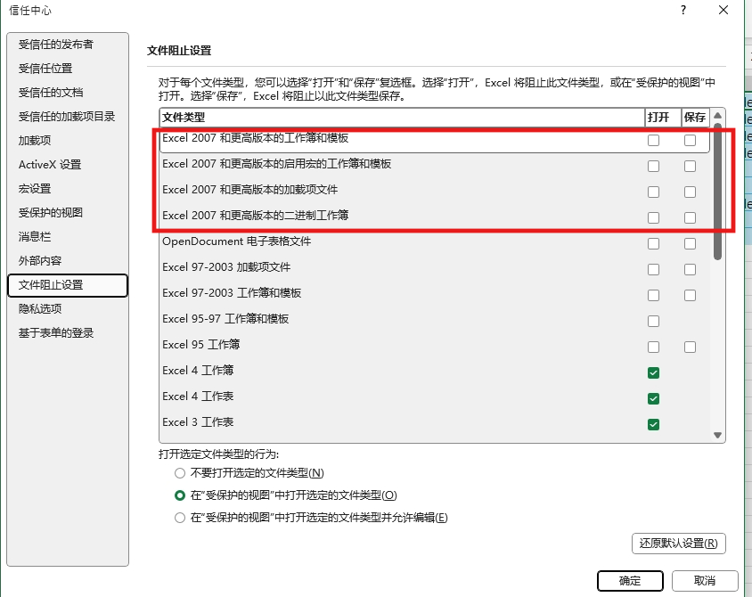Select row OpenDocument 电子表格文件
Image resolution: width=752 pixels, height=597 pixels.
(x=435, y=242)
